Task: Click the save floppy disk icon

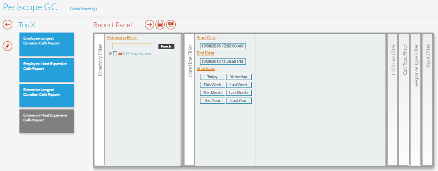Action: 160,25
